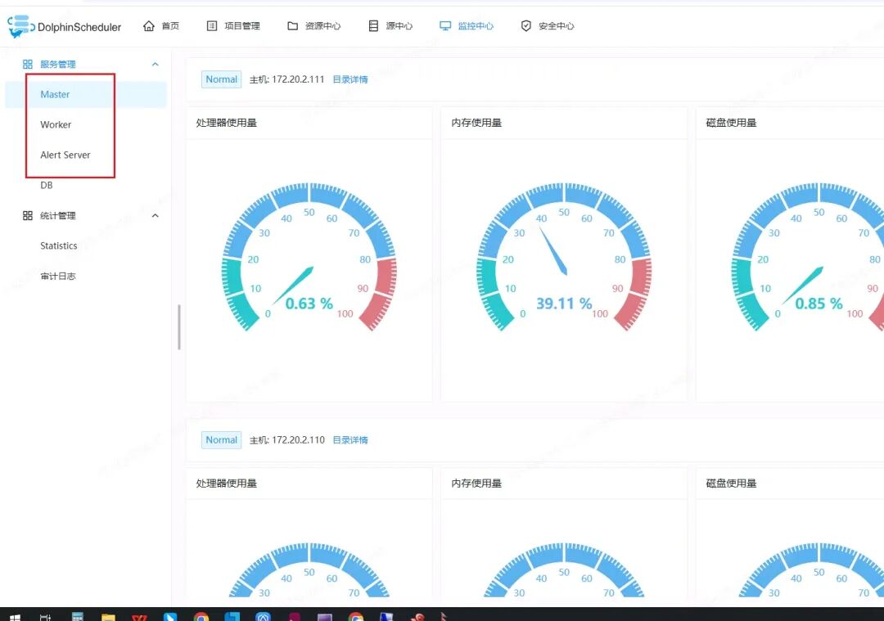Click the DolphinScheduler logo icon
Screen dimensions: 884x621
20,26
